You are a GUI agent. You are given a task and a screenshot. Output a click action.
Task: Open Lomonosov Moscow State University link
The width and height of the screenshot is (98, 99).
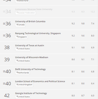tap(34, 9)
